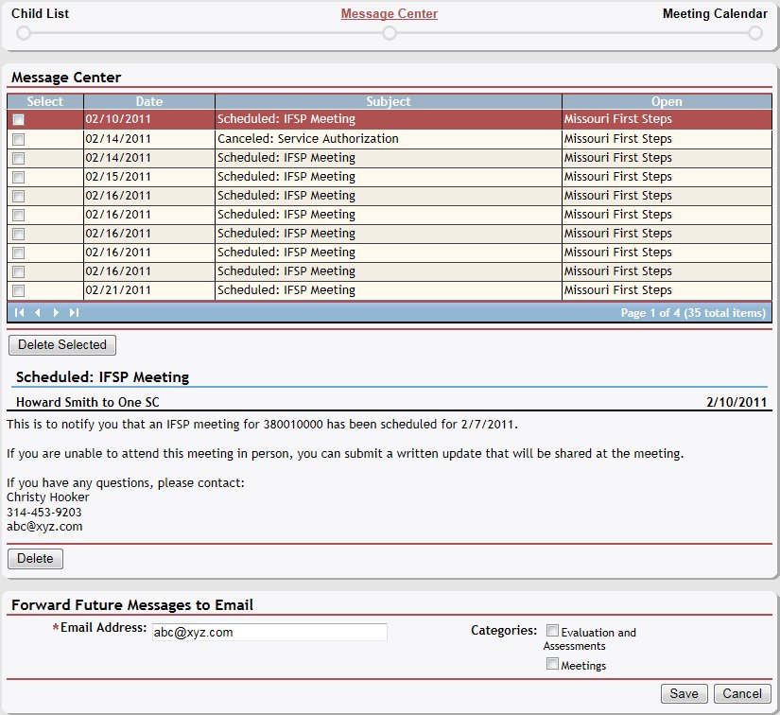Delete the currently opened message

[35, 559]
